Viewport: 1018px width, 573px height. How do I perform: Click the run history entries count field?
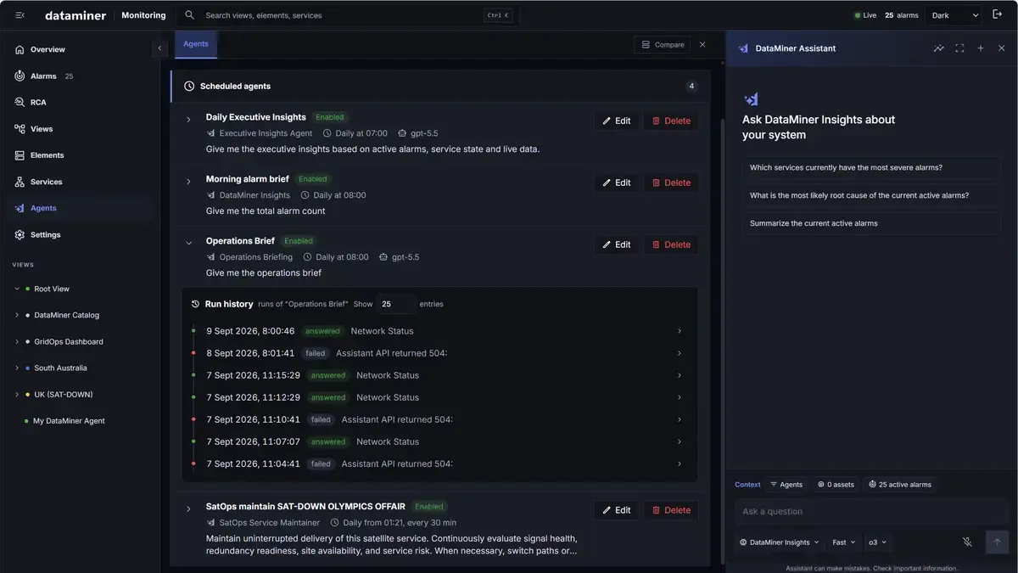click(x=396, y=304)
